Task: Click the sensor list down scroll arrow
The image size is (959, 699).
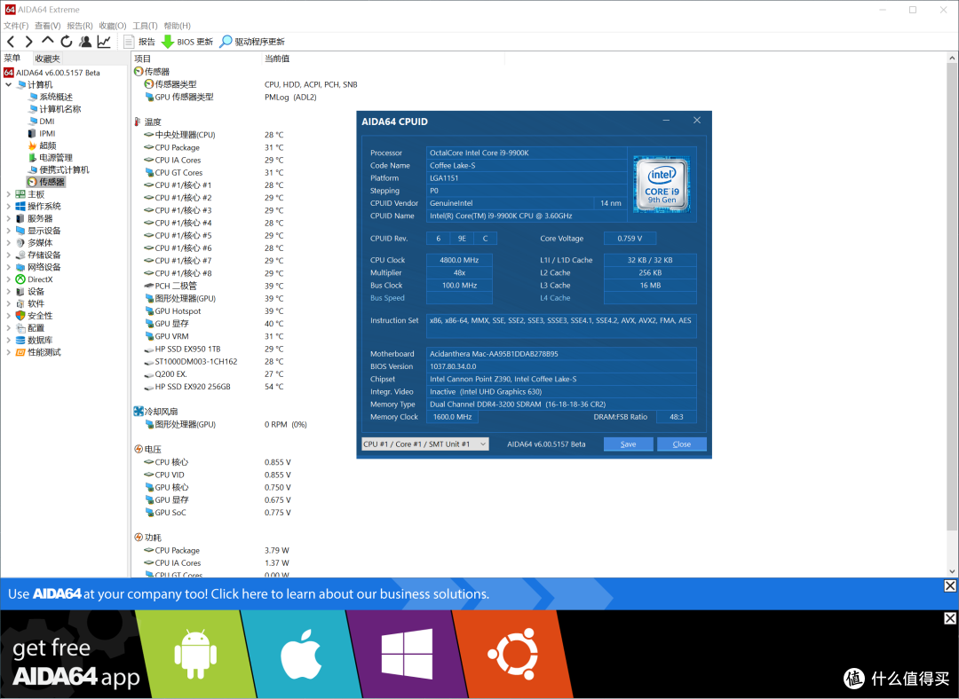Action: click(x=952, y=571)
